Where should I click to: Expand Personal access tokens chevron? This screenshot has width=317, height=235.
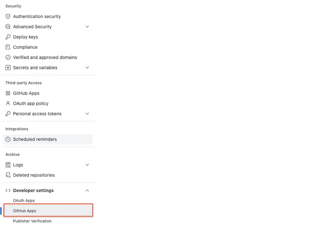click(x=87, y=114)
